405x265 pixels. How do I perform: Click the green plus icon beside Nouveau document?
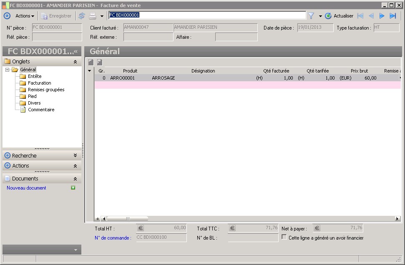tap(73, 188)
